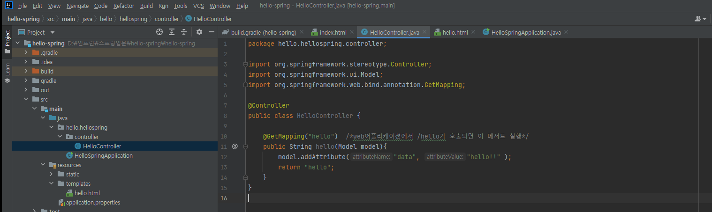Open the Project view dropdown
This screenshot has height=212, width=712.
pos(37,32)
